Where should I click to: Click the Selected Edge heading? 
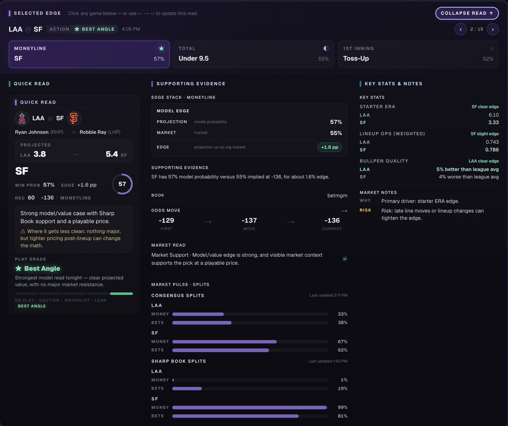(37, 13)
